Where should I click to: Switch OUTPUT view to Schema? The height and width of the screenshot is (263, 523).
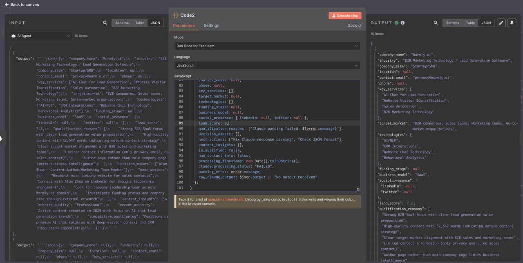point(453,23)
